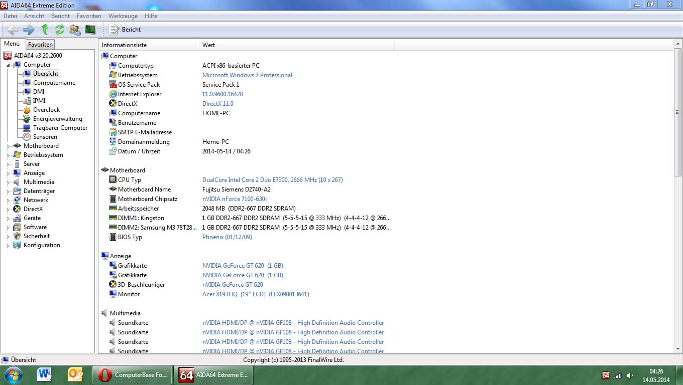Expand the Netzwerk tree node
The height and width of the screenshot is (385, 683).
[8, 201]
